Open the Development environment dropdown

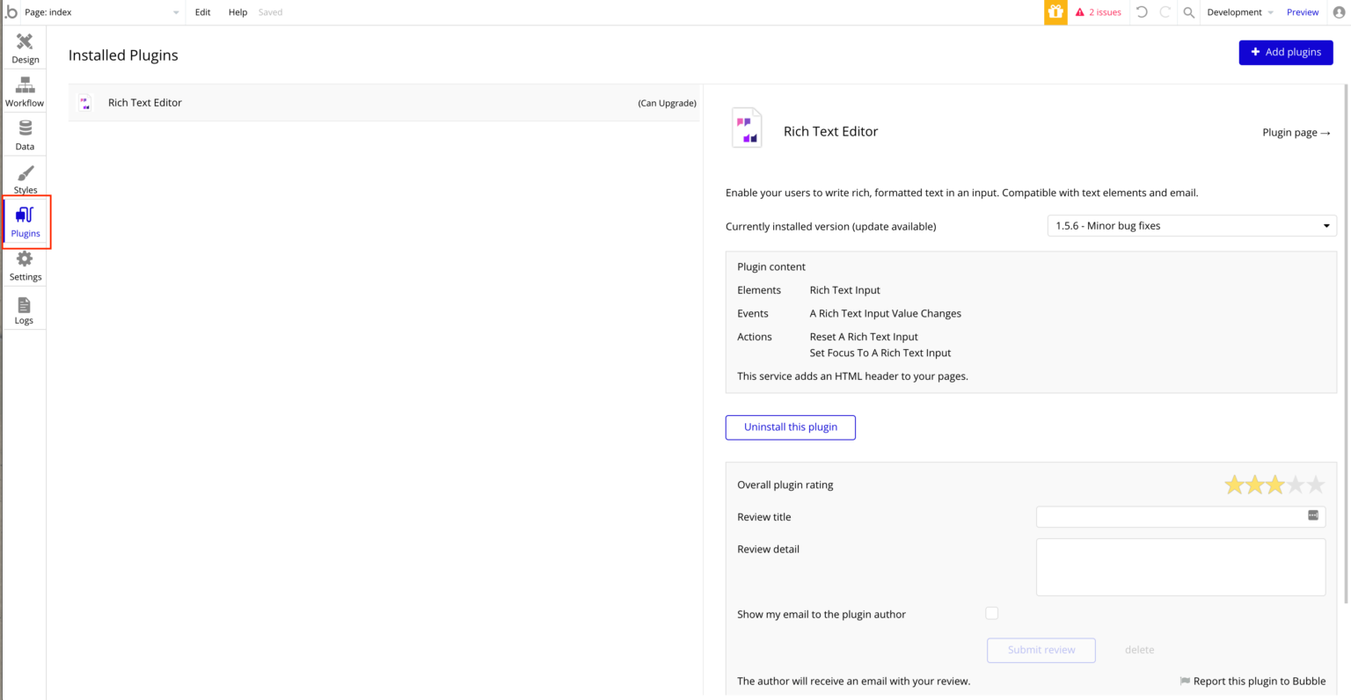click(x=1239, y=12)
